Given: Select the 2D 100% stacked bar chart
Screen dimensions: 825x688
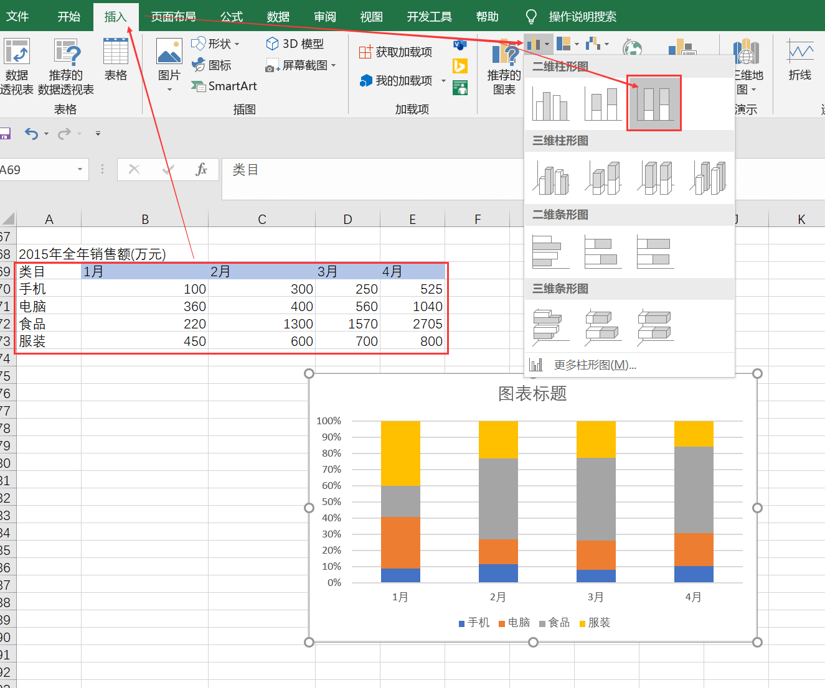Looking at the screenshot, I should coord(655,252).
